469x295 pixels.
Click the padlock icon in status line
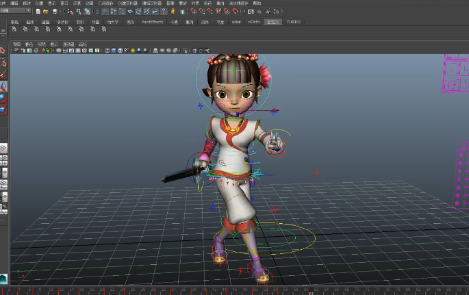click(x=173, y=11)
